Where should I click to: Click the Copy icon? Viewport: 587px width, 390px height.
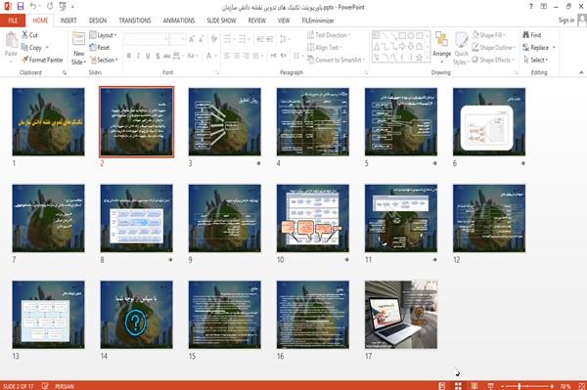[x=24, y=48]
